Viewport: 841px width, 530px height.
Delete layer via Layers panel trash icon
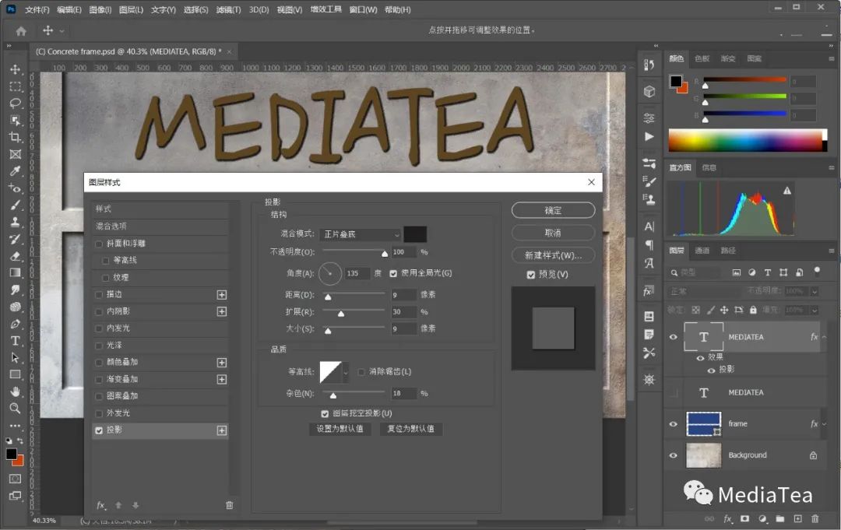pos(815,519)
